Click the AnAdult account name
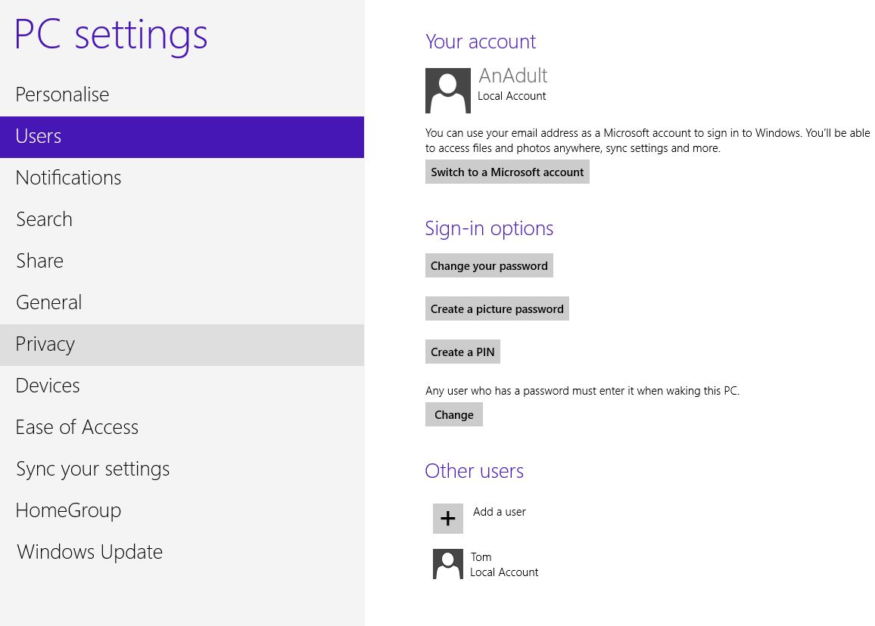Screen dimensions: 875x626 (x=513, y=76)
